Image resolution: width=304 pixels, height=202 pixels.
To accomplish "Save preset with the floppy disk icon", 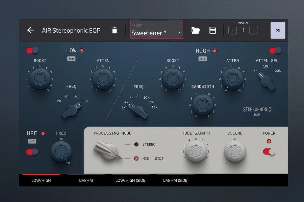I will tap(212, 30).
